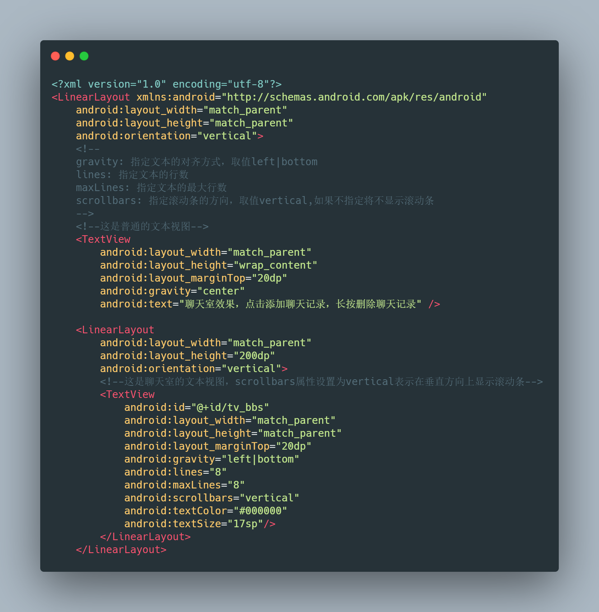599x612 pixels.
Task: Click the android:text Chinese string value
Action: pyautogui.click(x=300, y=304)
